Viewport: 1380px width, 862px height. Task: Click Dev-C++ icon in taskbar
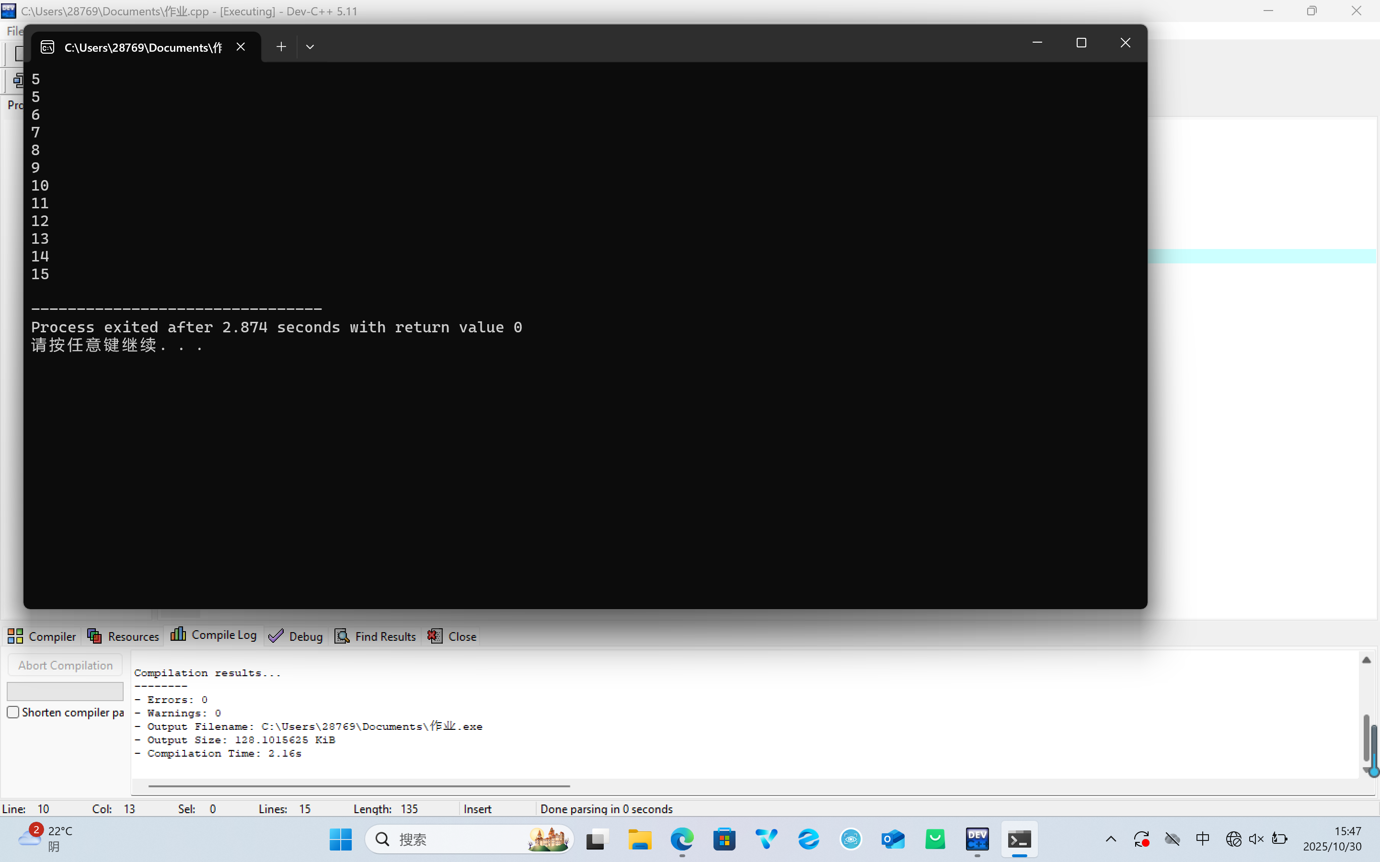[x=977, y=839]
